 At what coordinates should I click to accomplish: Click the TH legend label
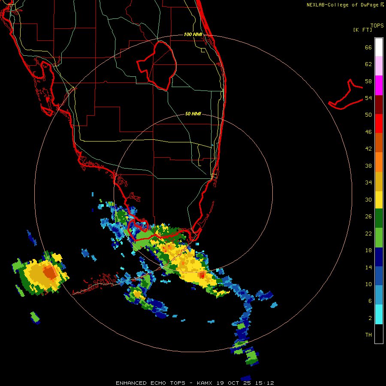click(x=368, y=335)
